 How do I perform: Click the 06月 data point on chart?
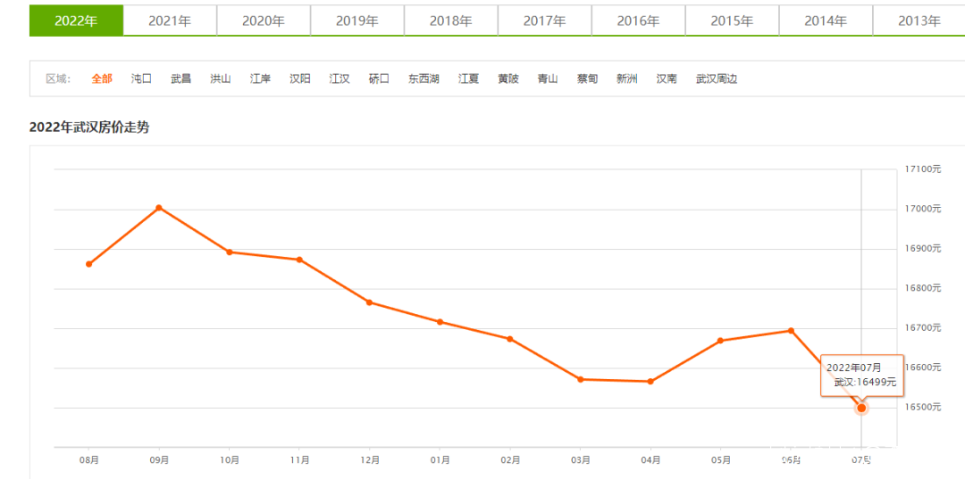792,331
